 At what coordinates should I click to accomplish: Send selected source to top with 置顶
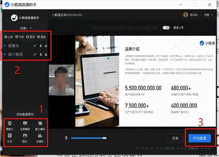30,37
